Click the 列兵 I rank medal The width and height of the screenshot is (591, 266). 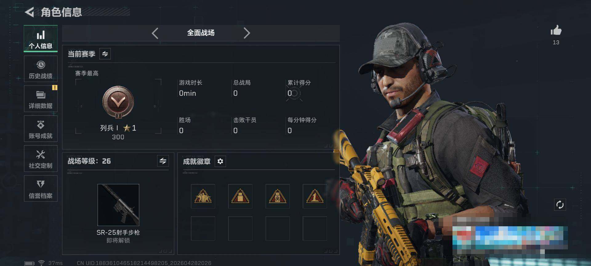[x=118, y=102]
